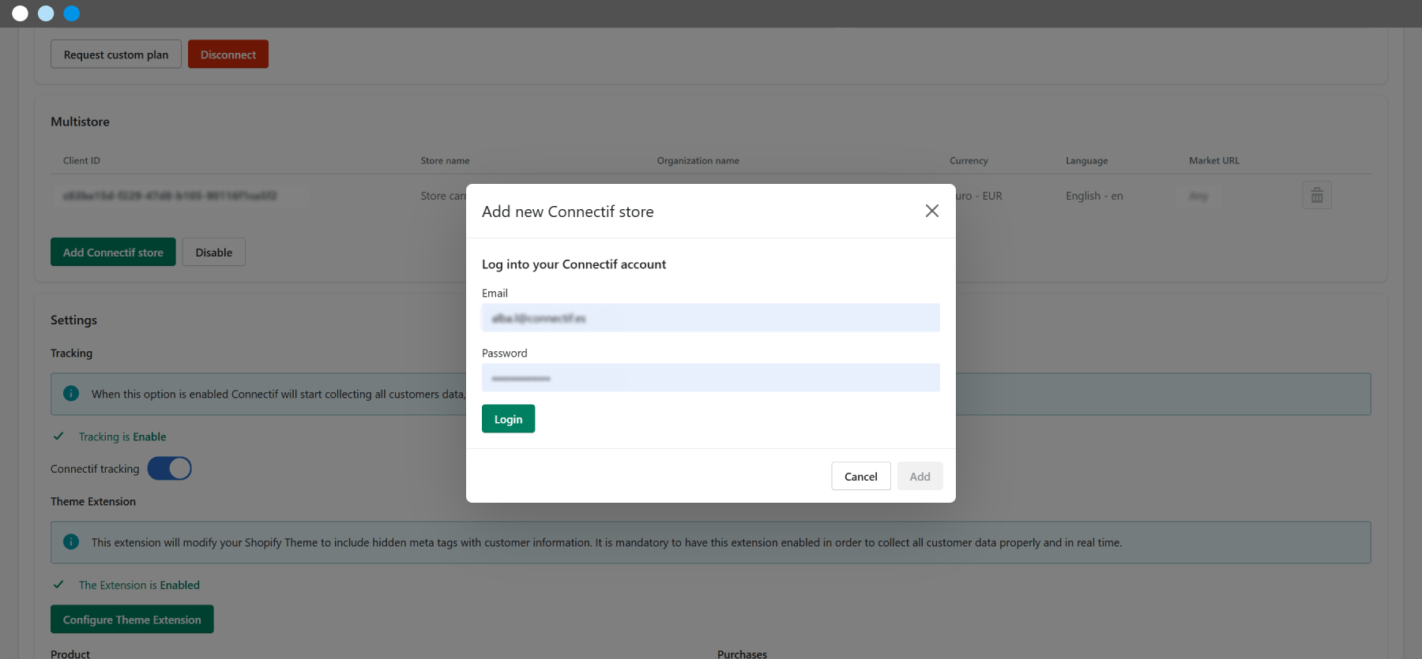Click the Settings section heading

[73, 320]
